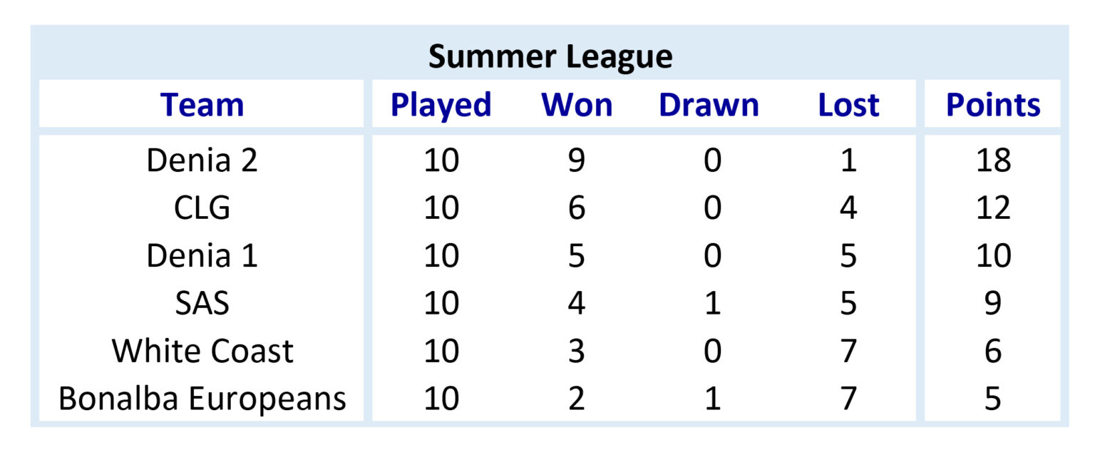Click CLG's lost value 4

[848, 208]
